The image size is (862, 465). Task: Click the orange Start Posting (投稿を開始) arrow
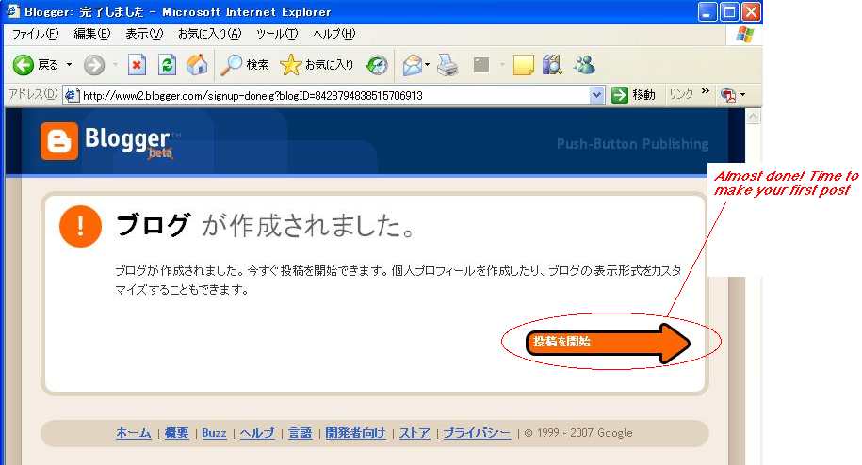point(608,342)
